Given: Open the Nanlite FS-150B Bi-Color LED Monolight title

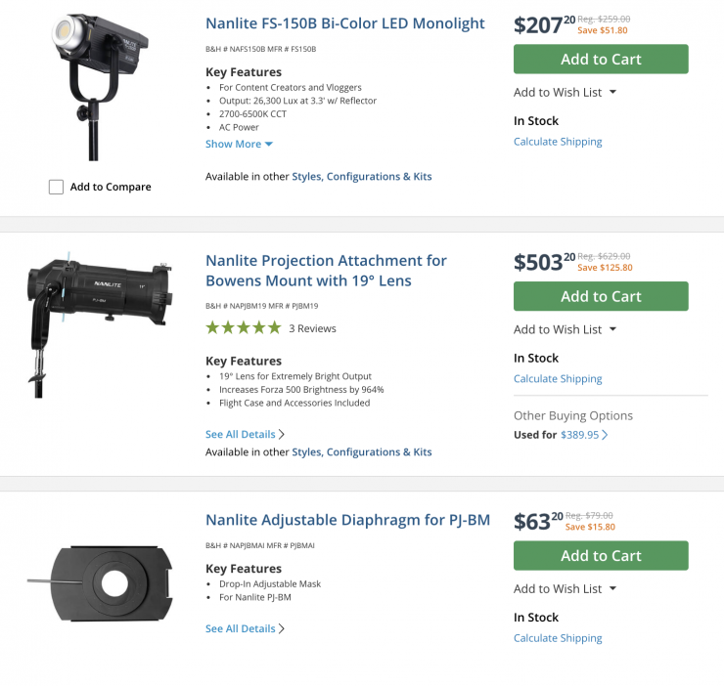Looking at the screenshot, I should click(344, 23).
